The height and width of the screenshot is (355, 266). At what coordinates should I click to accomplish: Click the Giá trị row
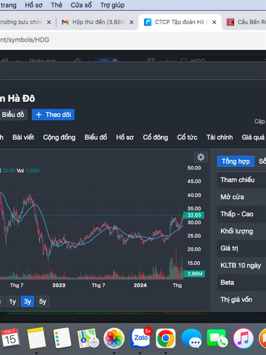(241, 248)
